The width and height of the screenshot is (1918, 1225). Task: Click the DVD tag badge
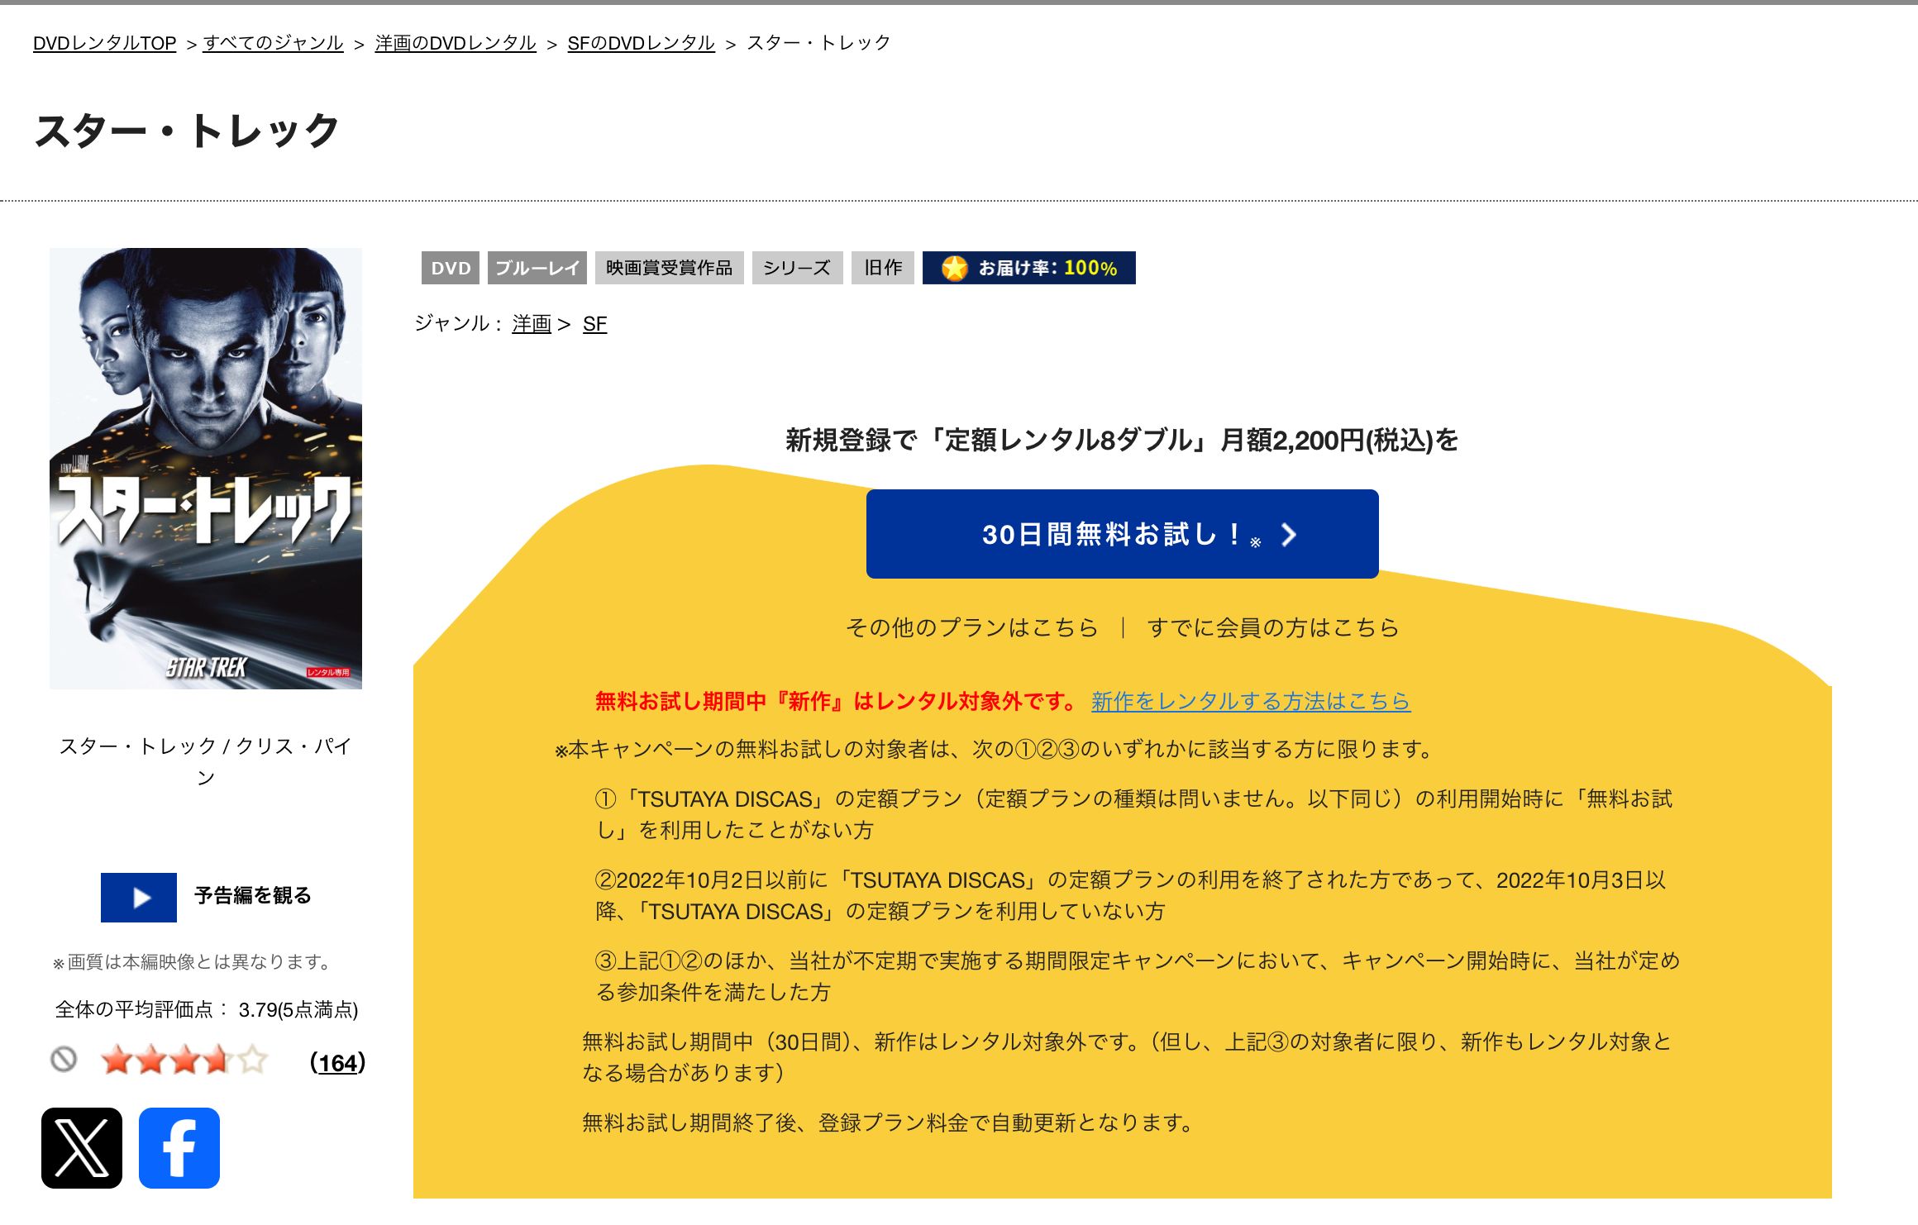coord(451,268)
